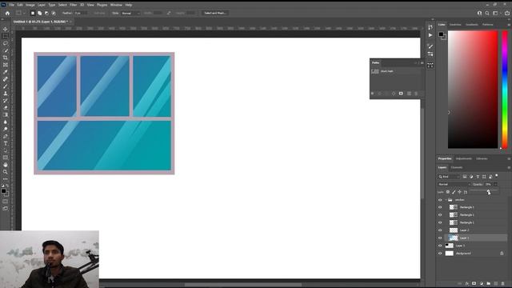Open the Filter menu
The height and width of the screenshot is (288, 512).
pyautogui.click(x=73, y=5)
